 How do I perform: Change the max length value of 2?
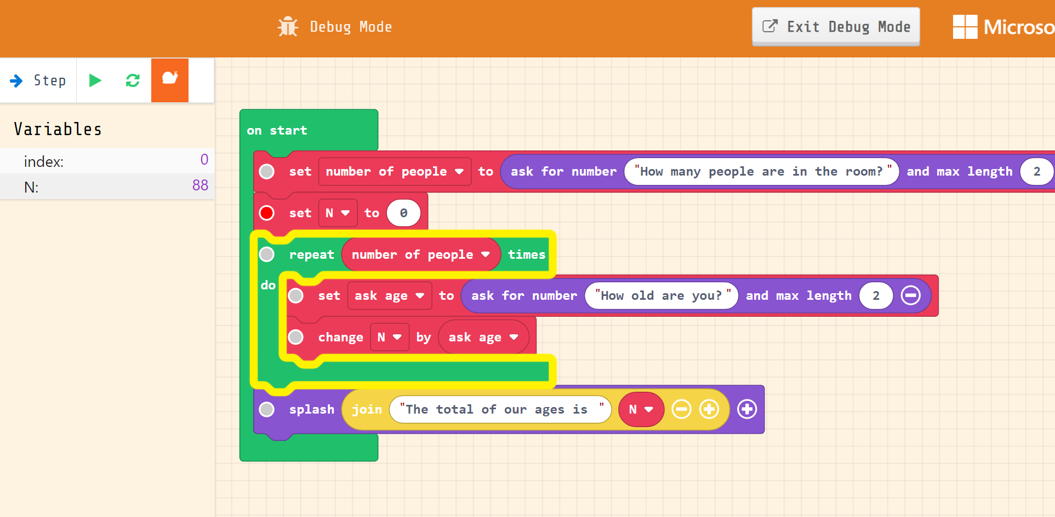pos(875,295)
